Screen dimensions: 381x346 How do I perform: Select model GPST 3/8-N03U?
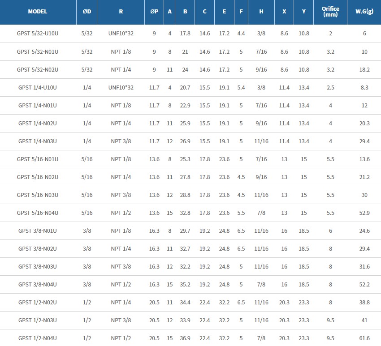tap(38, 266)
